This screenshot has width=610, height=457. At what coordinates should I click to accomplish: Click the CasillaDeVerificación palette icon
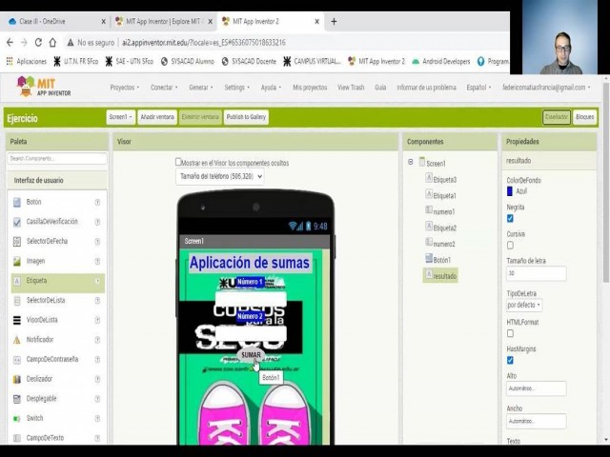pyautogui.click(x=17, y=222)
